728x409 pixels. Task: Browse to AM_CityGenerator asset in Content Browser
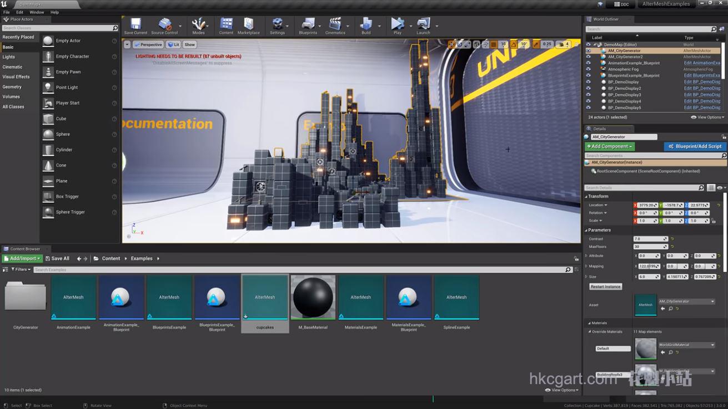(x=670, y=309)
